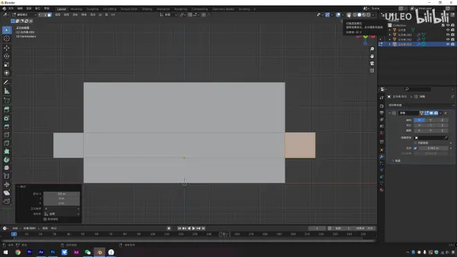Open the UV Editing workspace tab
This screenshot has height=257, width=457.
(109, 9)
